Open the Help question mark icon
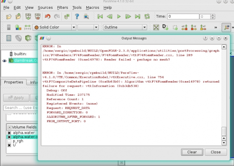This screenshot has height=166, width=234. point(77,16)
